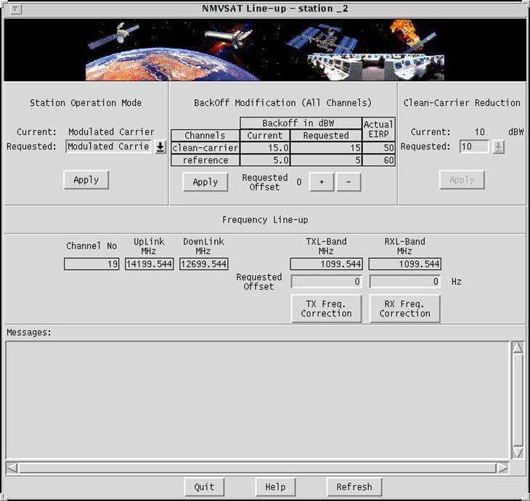
Task: Open Clean-Carrier Reduction dropdown arrow
Action: (x=498, y=147)
